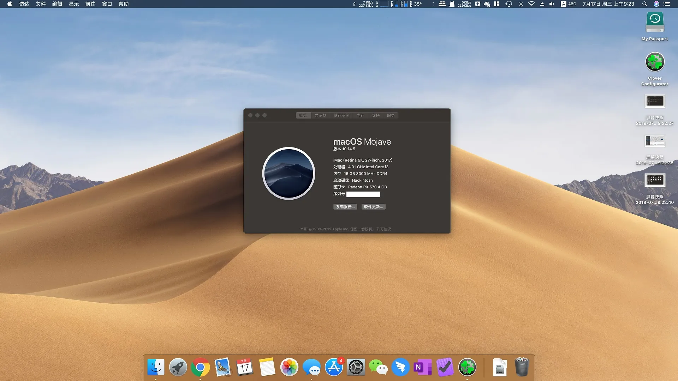Open WeChat in the Dock
Viewport: 678px width, 381px height.
[x=378, y=367]
